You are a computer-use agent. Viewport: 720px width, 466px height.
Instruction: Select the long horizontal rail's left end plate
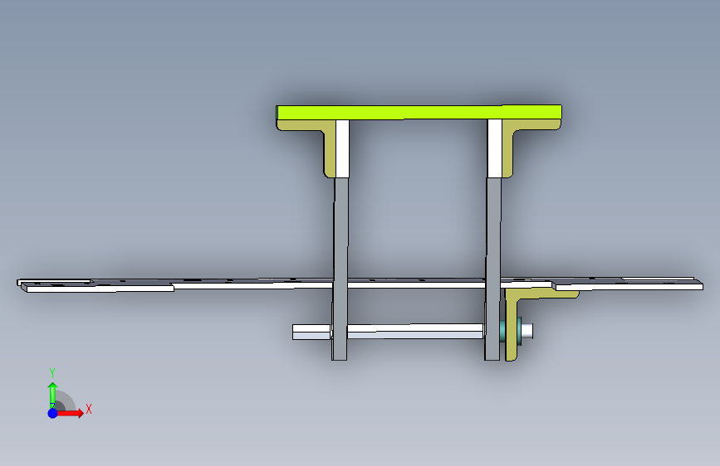[x=99, y=288]
